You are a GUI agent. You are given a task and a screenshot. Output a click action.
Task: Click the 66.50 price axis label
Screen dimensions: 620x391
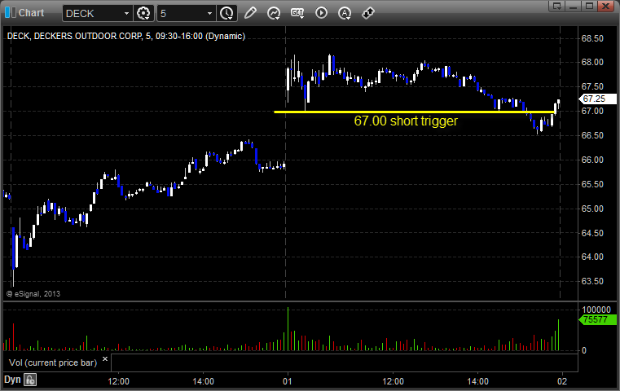[592, 135]
